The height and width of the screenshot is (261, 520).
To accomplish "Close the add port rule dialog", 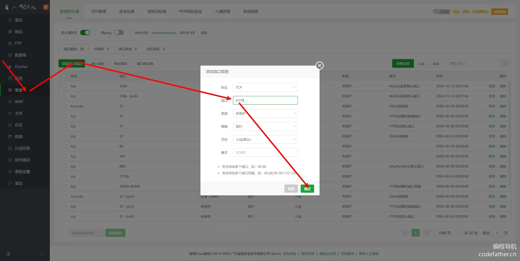I will [x=320, y=66].
